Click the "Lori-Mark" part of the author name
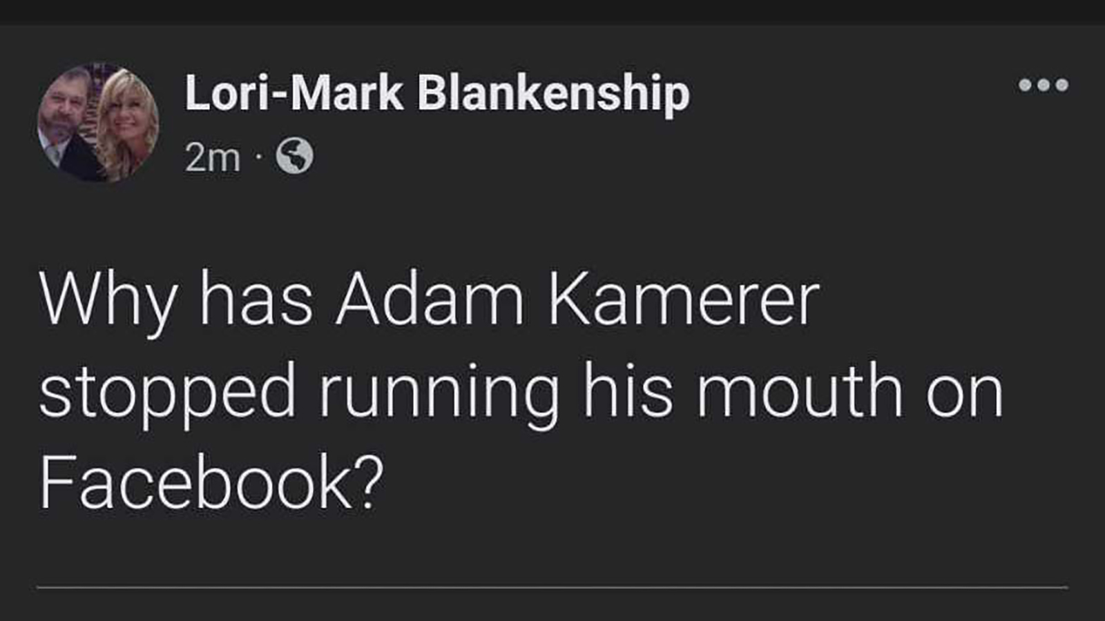The width and height of the screenshot is (1105, 621). click(294, 93)
